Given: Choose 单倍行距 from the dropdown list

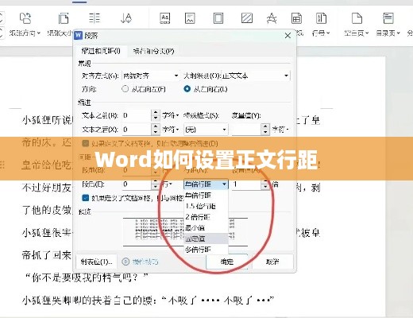Looking at the screenshot, I should pos(206,196).
